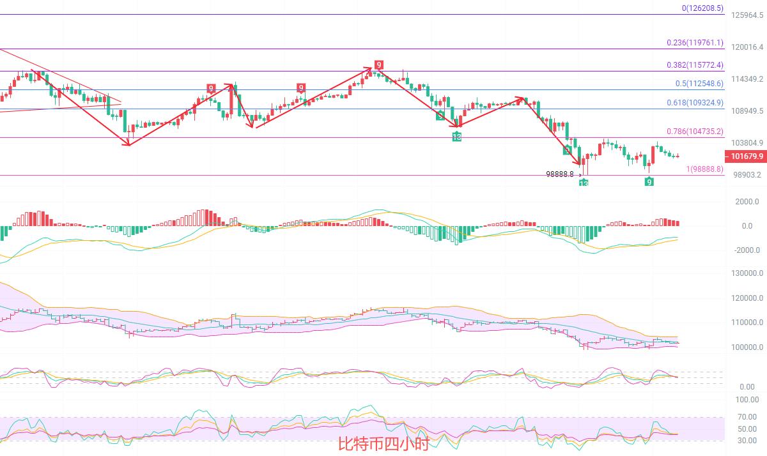Click the black 98888.8 low price annotation
The image size is (767, 456).
pos(560,173)
